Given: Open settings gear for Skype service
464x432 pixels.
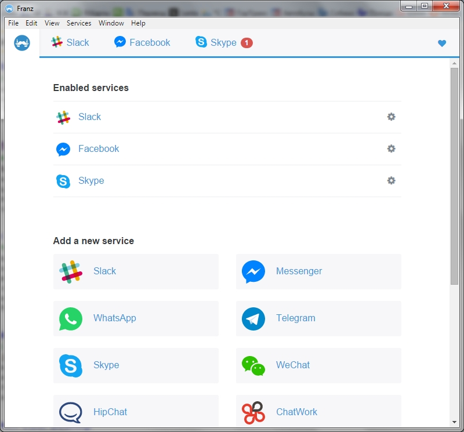Looking at the screenshot, I should (391, 180).
